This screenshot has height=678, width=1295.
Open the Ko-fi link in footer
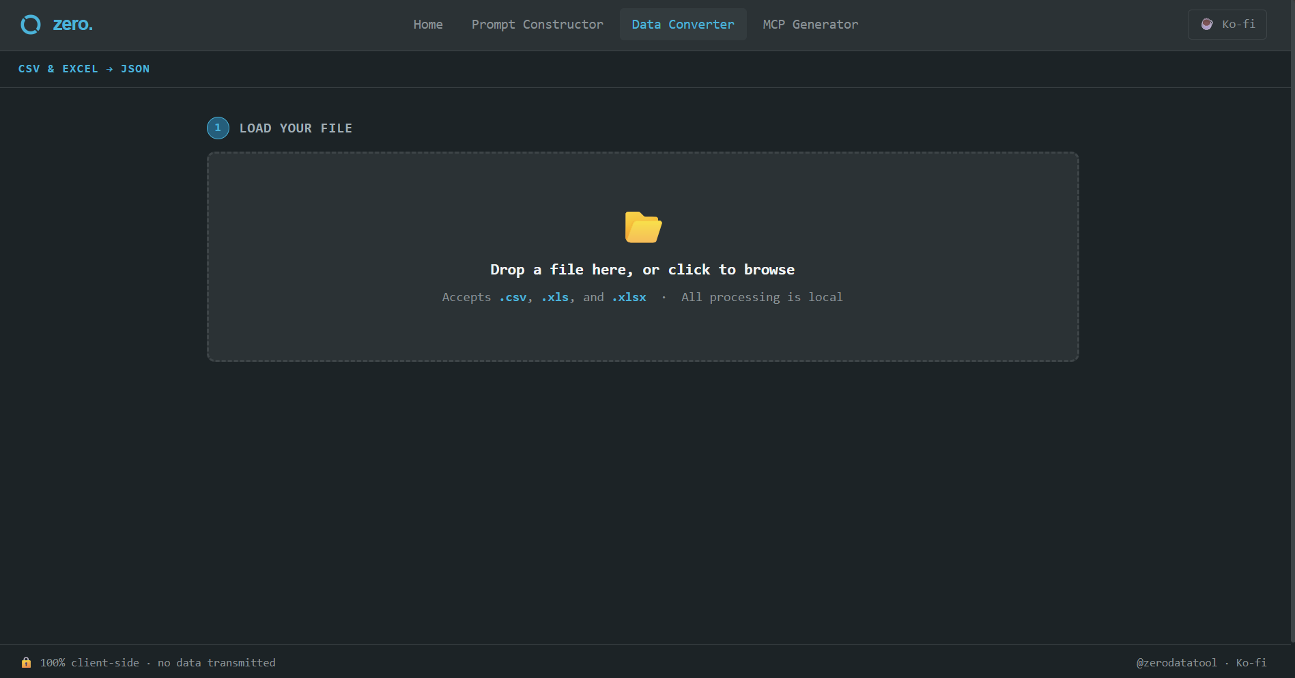point(1251,663)
